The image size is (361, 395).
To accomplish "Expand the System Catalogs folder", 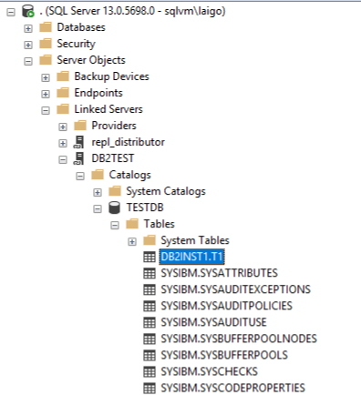I will pyautogui.click(x=98, y=192).
